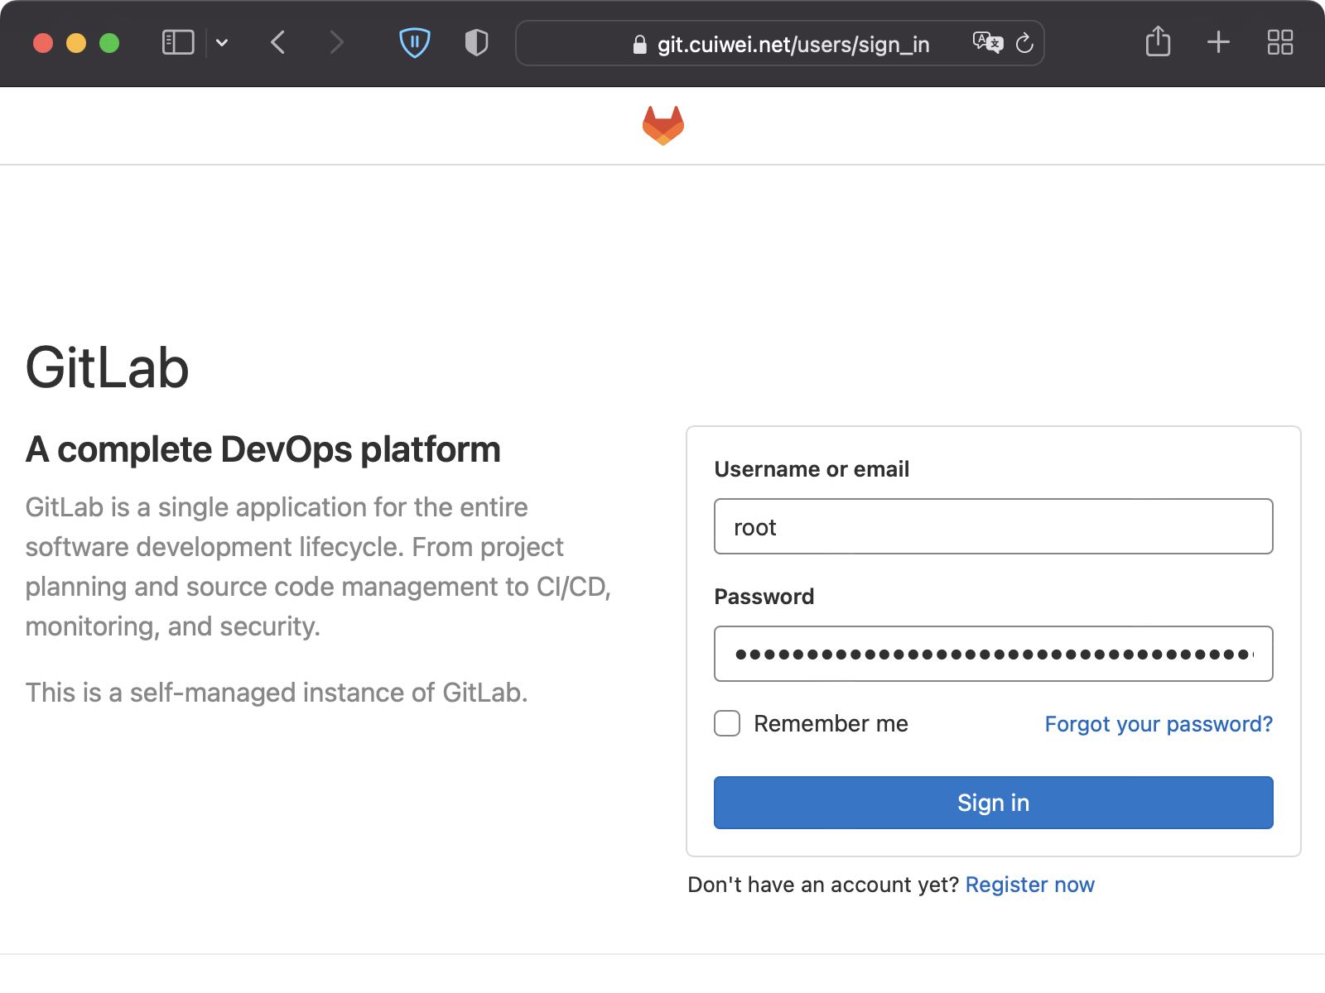The image size is (1325, 993).
Task: Click 'This is a self-managed instance' text
Action: point(277,693)
